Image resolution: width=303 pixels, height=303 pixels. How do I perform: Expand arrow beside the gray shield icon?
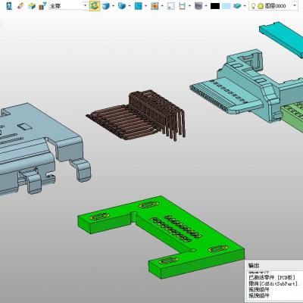tap(206, 5)
